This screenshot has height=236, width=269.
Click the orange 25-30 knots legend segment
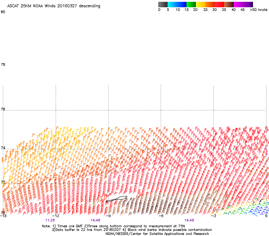click(210, 4)
